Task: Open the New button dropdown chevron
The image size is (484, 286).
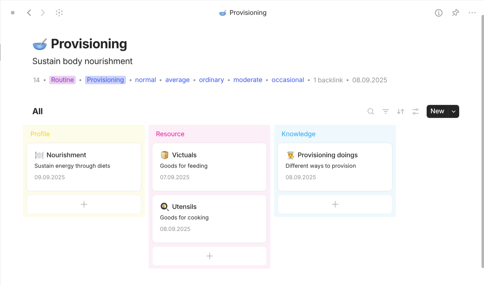Action: tap(453, 111)
